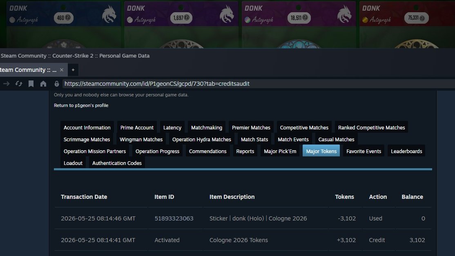Screen dimensions: 455x256
Task: Open the Account Information tab
Action: 87,127
